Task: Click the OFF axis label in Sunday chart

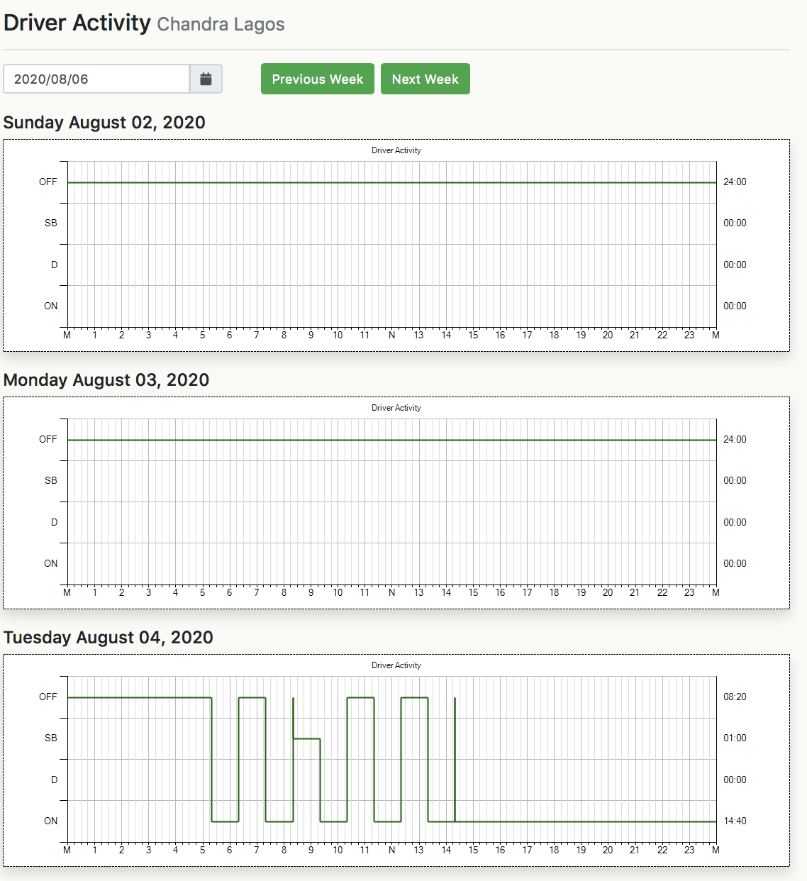Action: click(x=48, y=182)
